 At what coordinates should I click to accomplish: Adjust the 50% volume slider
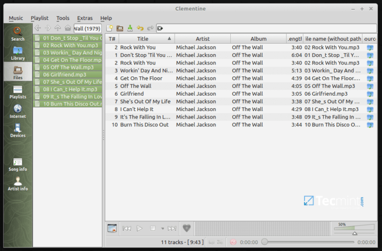354,229
